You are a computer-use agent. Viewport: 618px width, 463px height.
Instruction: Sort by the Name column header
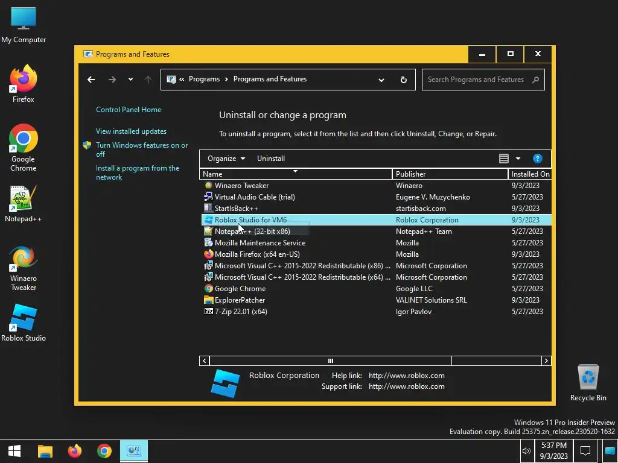tap(296, 174)
